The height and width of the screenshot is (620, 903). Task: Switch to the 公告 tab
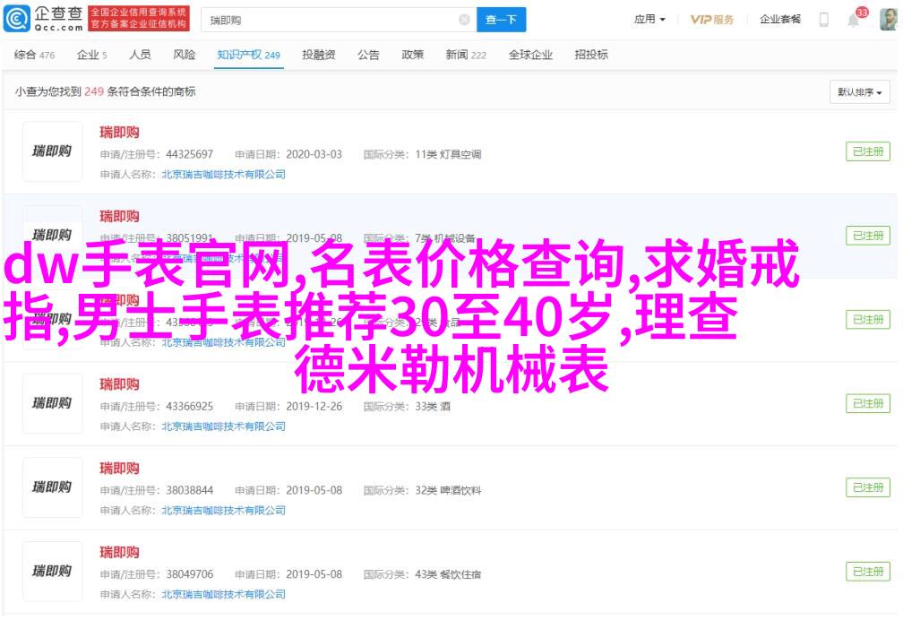[x=368, y=55]
